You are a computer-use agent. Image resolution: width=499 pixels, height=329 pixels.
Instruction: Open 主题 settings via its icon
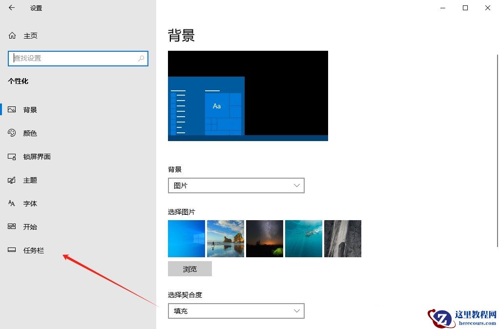pyautogui.click(x=12, y=180)
